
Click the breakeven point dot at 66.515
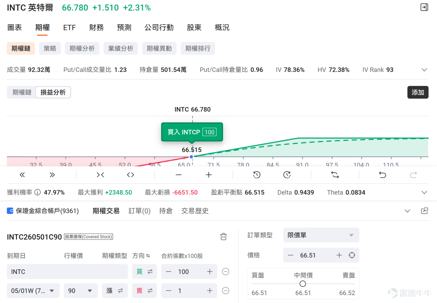[x=191, y=157]
